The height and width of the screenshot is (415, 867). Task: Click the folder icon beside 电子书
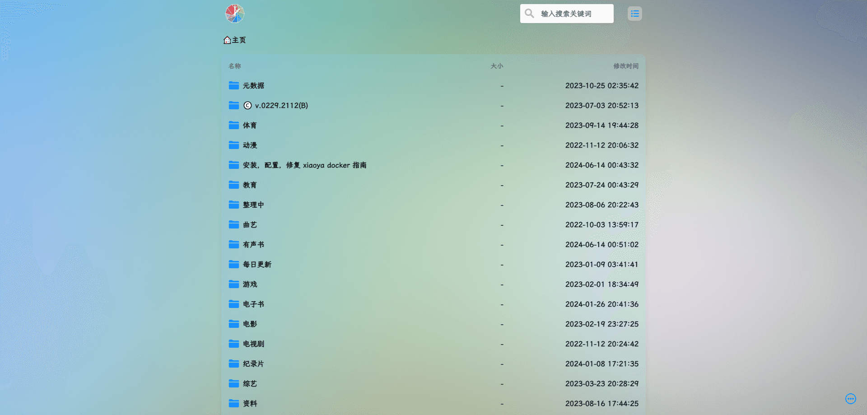(234, 304)
